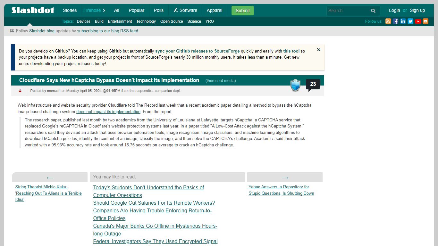Click the red flask Firehose icon
The width and height of the screenshot is (438, 246).
point(20,91)
